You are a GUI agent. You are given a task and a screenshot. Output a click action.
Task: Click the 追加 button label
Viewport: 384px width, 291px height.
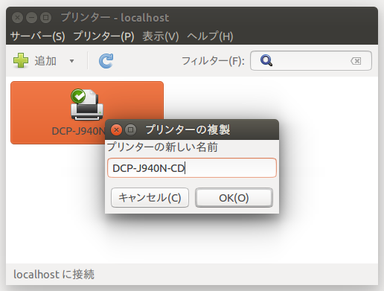[x=45, y=61]
